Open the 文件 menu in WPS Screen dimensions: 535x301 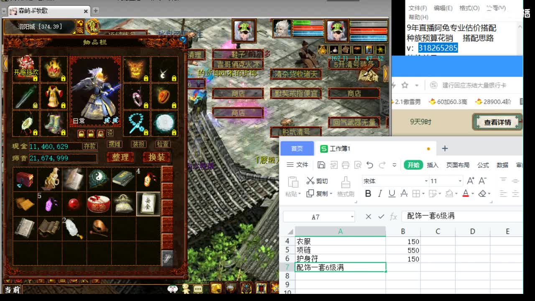tap(298, 165)
